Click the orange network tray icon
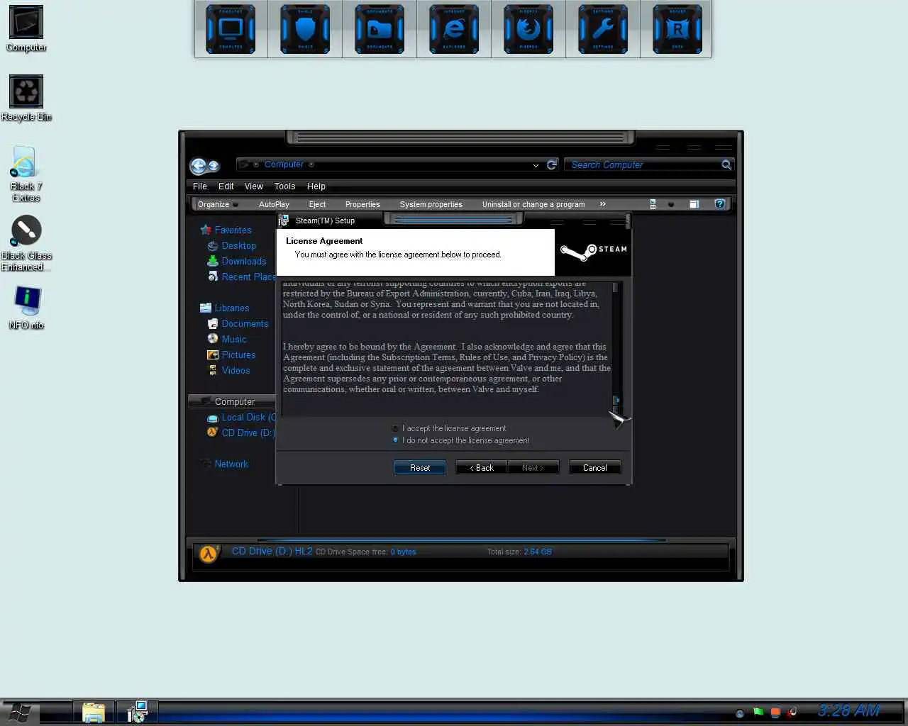This screenshot has width=908, height=726. [x=775, y=713]
